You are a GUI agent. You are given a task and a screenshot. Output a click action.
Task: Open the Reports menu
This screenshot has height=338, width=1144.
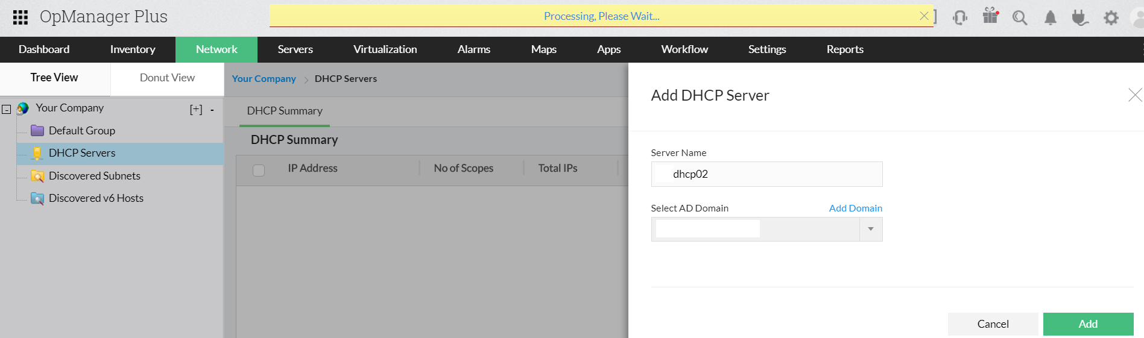pyautogui.click(x=845, y=49)
